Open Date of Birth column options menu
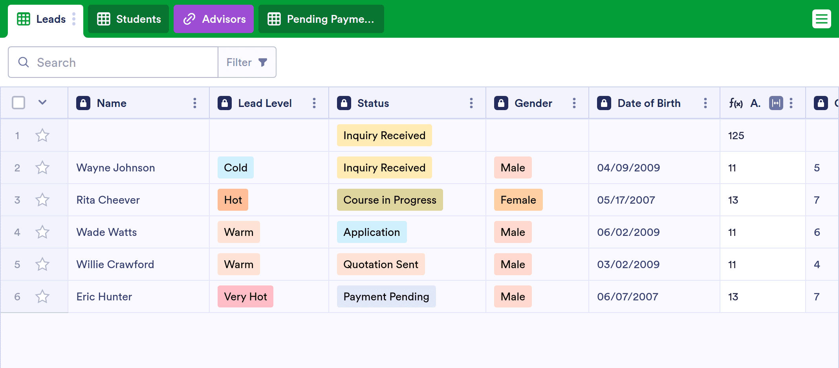This screenshot has width=839, height=368. (705, 103)
